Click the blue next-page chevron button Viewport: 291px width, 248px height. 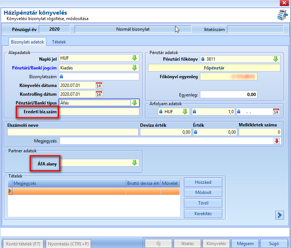pyautogui.click(x=280, y=215)
